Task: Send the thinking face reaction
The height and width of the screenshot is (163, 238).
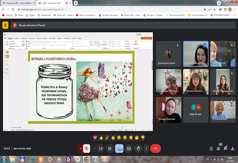Action: (x=137, y=138)
